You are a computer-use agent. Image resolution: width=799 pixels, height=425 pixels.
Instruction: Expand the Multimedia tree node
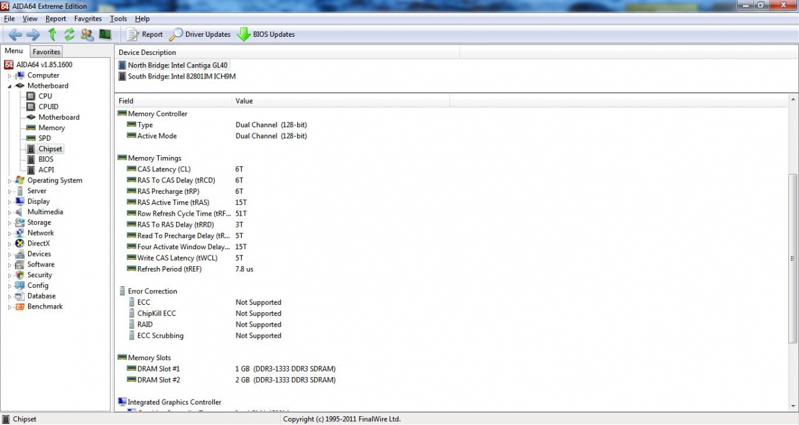tap(9, 212)
